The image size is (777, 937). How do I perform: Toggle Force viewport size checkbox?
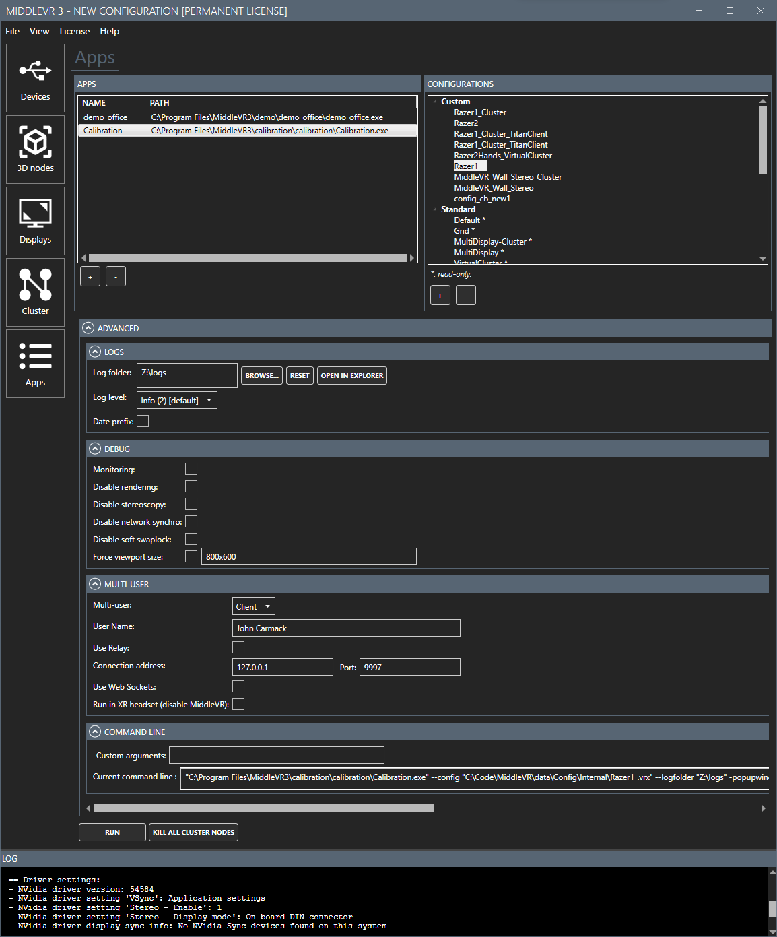coord(191,556)
